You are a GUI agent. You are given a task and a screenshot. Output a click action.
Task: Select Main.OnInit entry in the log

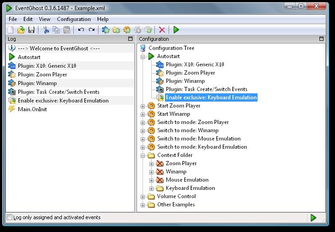tap(32, 109)
